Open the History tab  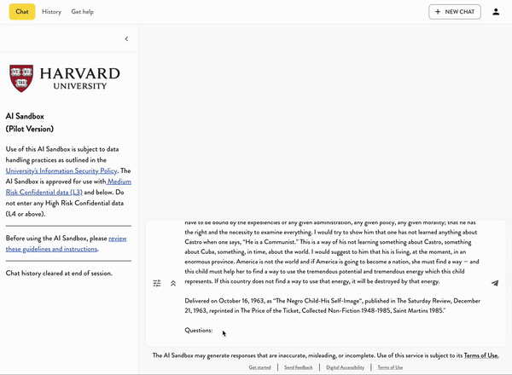[x=51, y=12]
